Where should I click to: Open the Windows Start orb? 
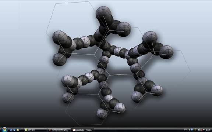point(4,130)
